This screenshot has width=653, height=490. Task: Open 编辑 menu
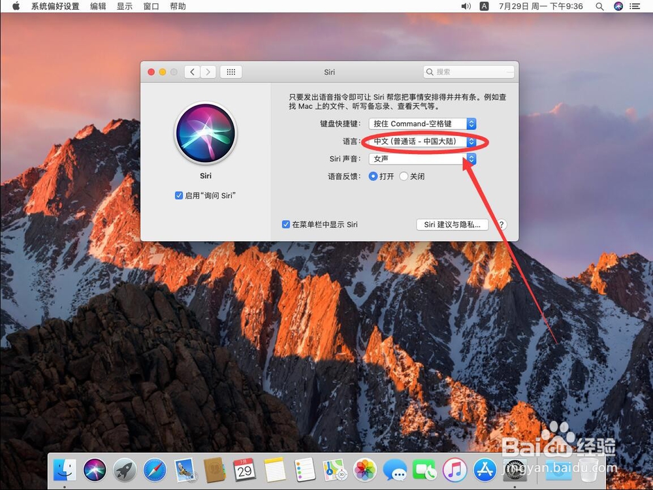(98, 7)
